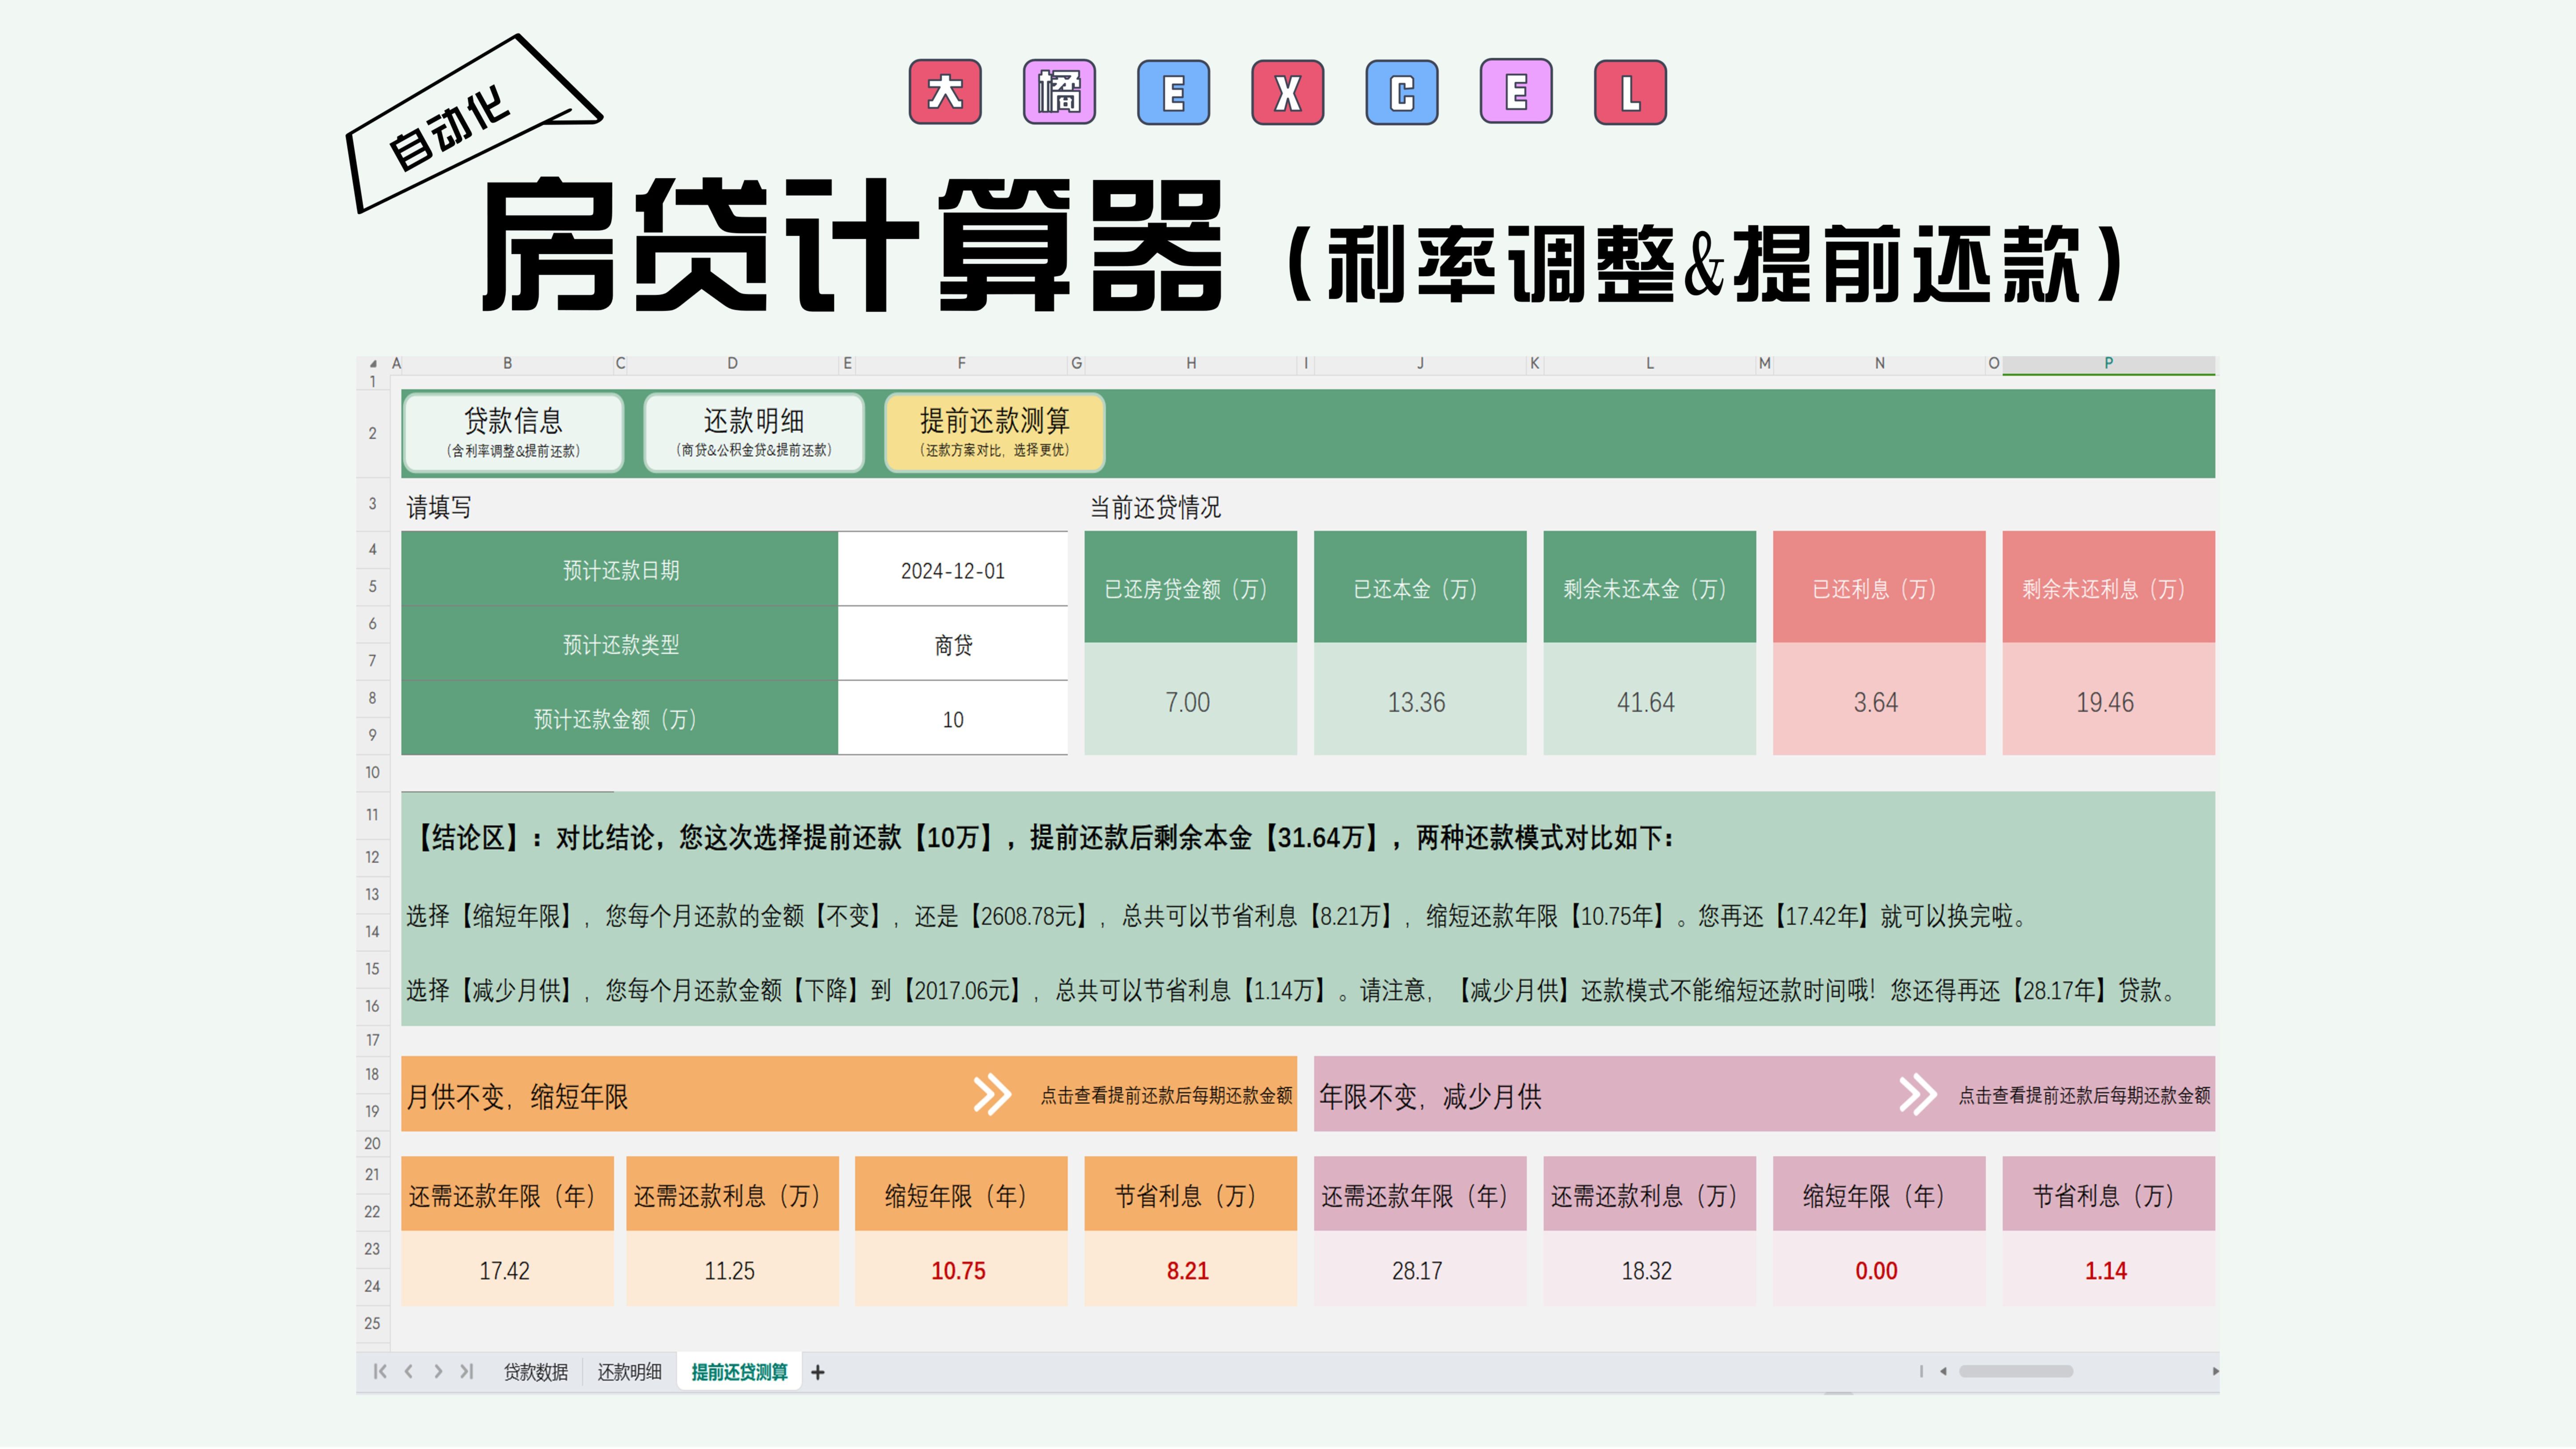Open orange link 点击查看提前还款后每期还款金额

(1166, 1096)
